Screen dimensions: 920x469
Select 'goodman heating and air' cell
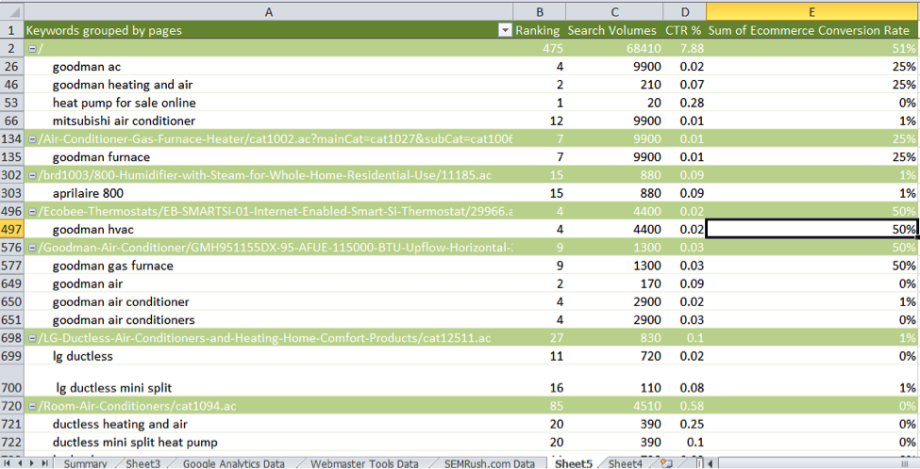point(269,85)
